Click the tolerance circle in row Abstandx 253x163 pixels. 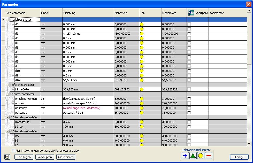coord(142,103)
